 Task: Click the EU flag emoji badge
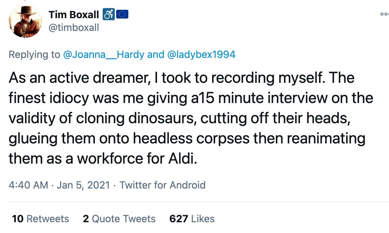[x=122, y=15]
